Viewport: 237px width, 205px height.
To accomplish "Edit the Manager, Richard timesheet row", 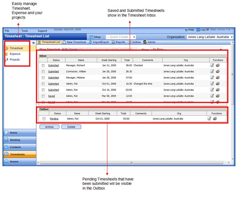I will 212,65.
